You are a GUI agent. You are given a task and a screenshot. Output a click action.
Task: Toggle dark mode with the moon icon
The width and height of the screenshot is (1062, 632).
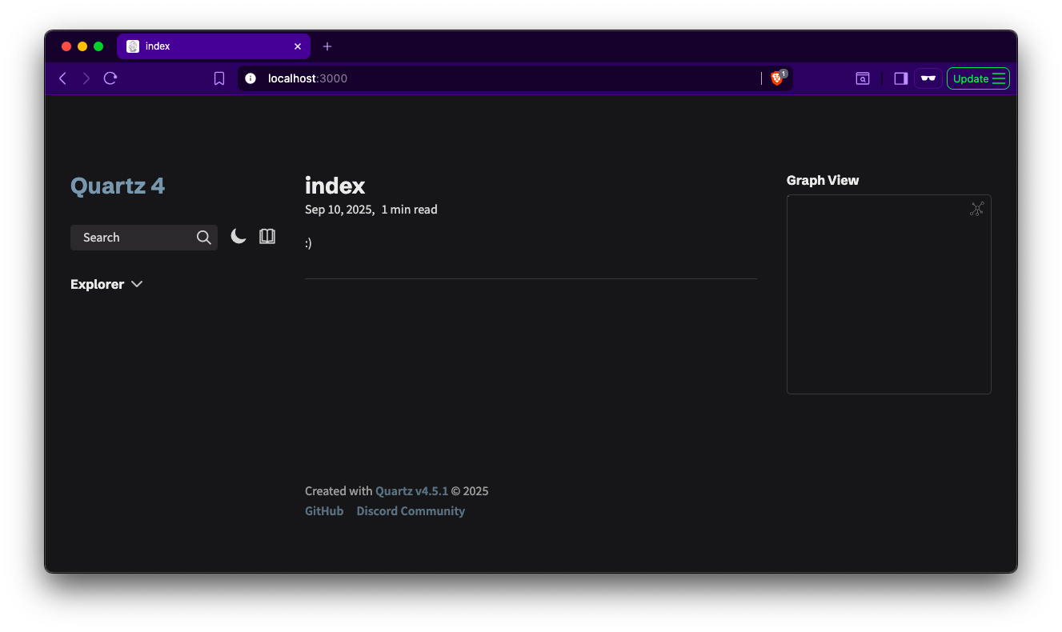[x=238, y=236]
